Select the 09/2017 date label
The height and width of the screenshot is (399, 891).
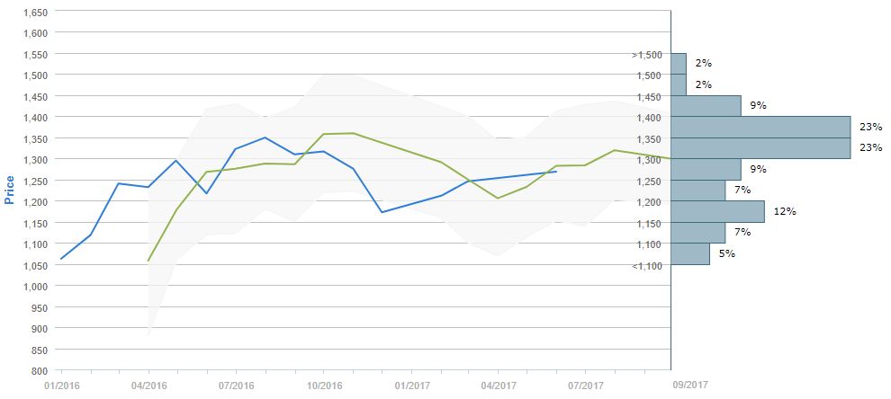click(690, 385)
